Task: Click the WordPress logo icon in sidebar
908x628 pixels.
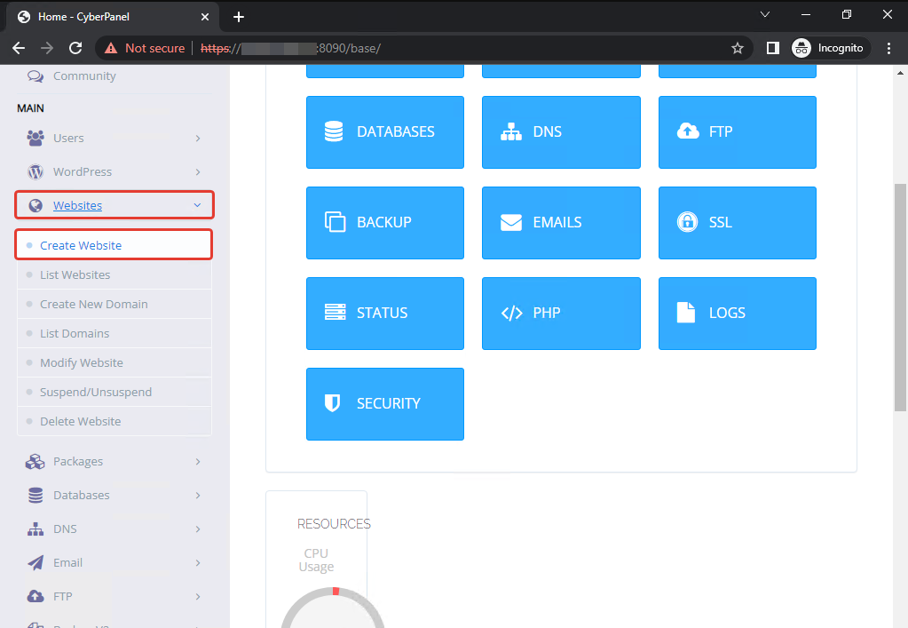Action: coord(36,172)
